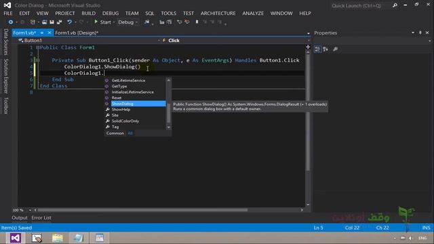
Task: Click the Navigate Backward toolbar icon
Action: pos(11,22)
